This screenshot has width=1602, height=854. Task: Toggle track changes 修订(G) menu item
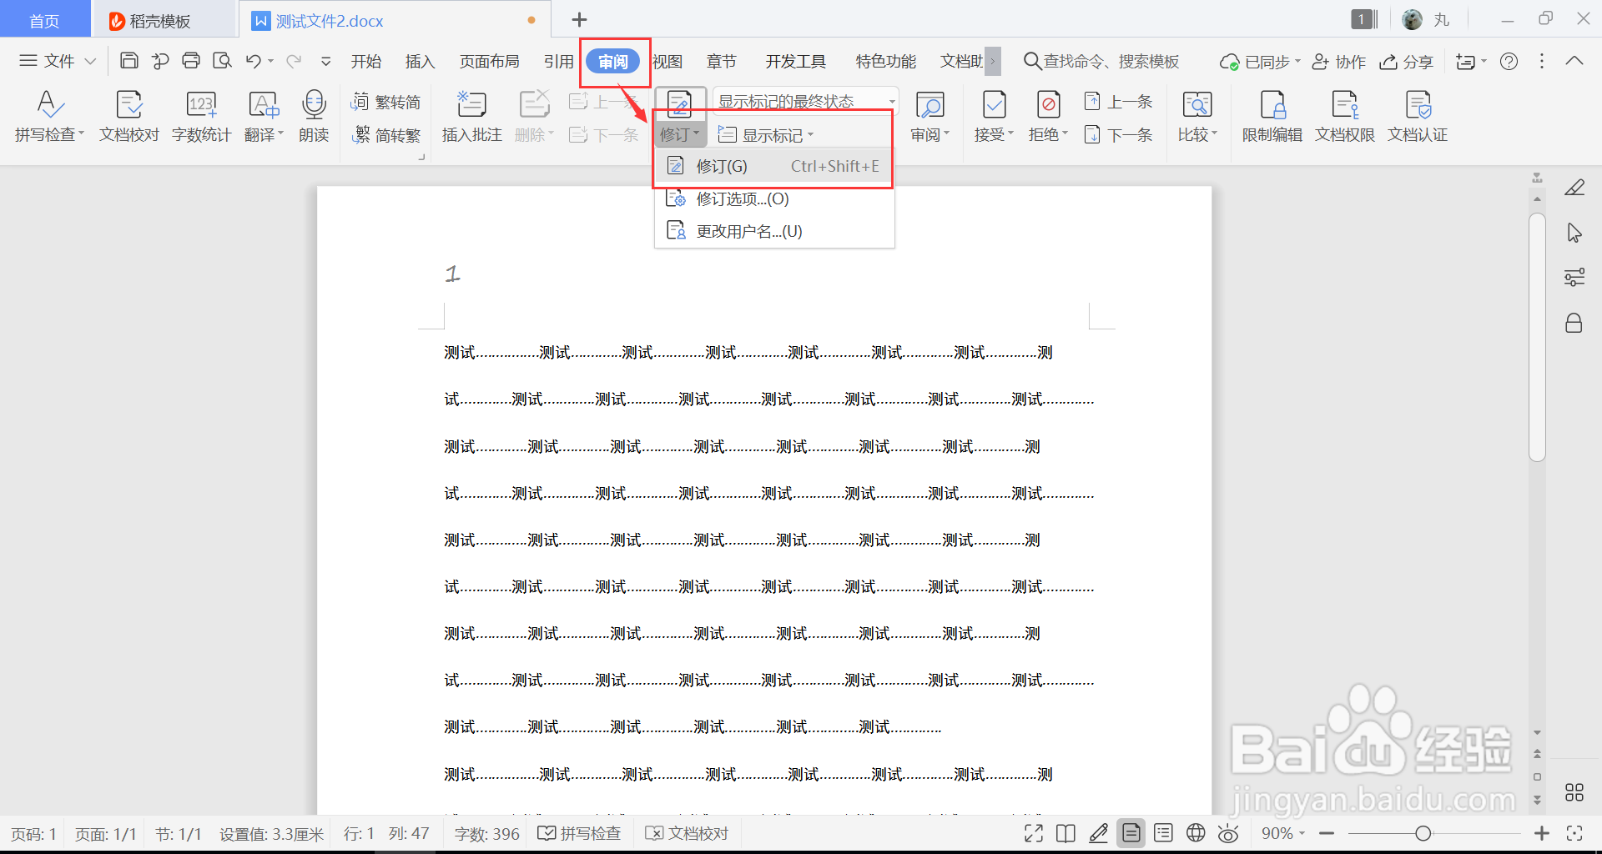click(x=774, y=166)
